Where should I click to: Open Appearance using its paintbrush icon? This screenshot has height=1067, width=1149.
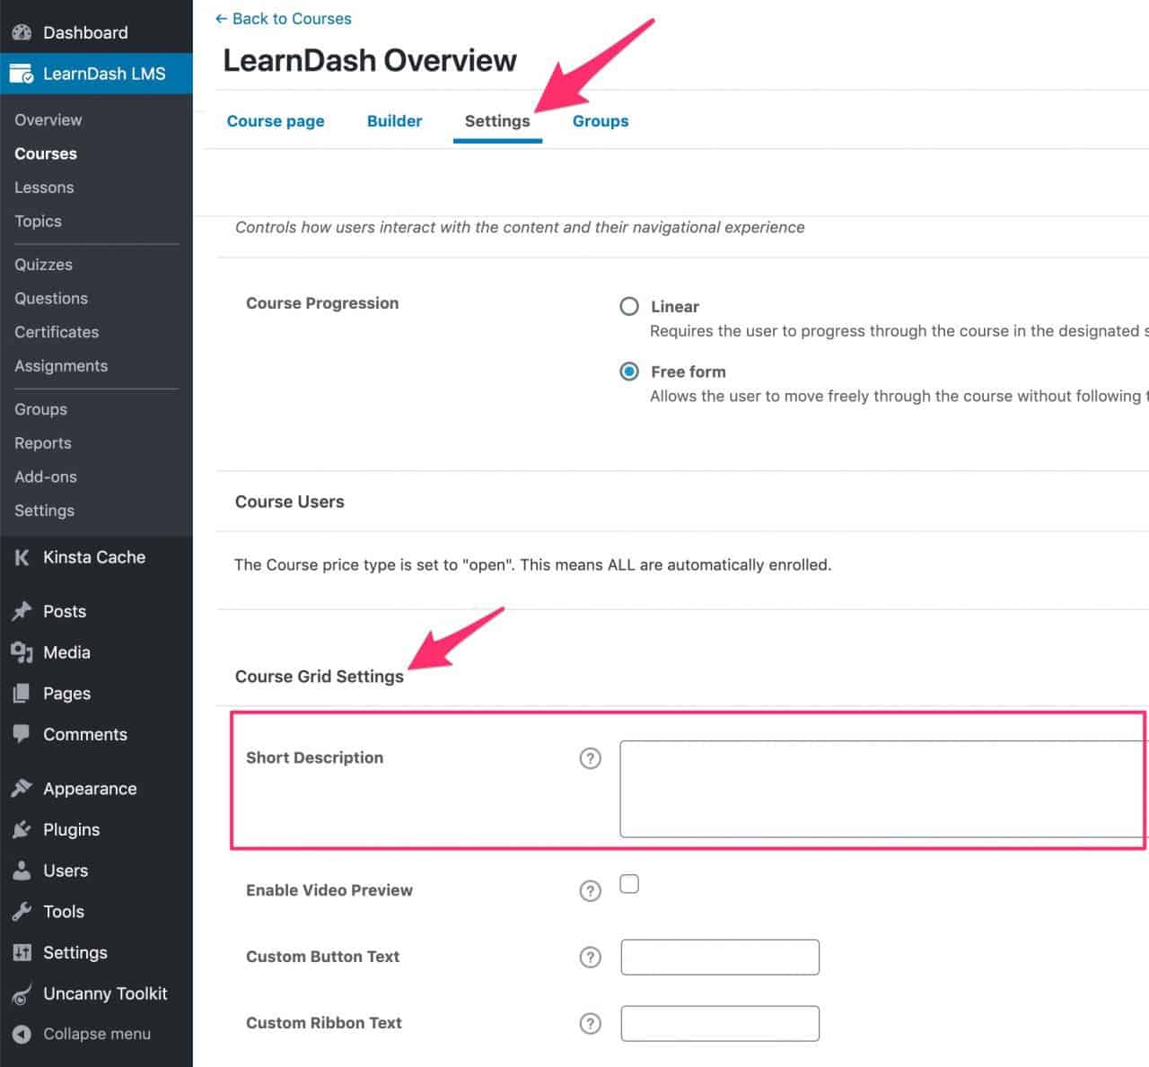22,788
